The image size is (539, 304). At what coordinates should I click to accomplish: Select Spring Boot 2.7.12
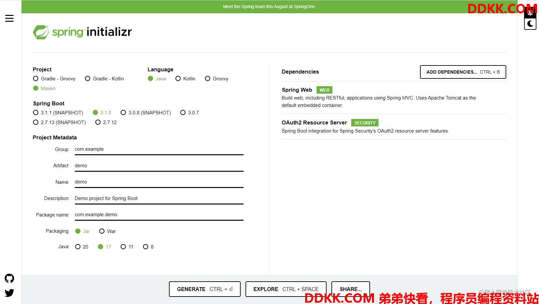[x=106, y=123]
